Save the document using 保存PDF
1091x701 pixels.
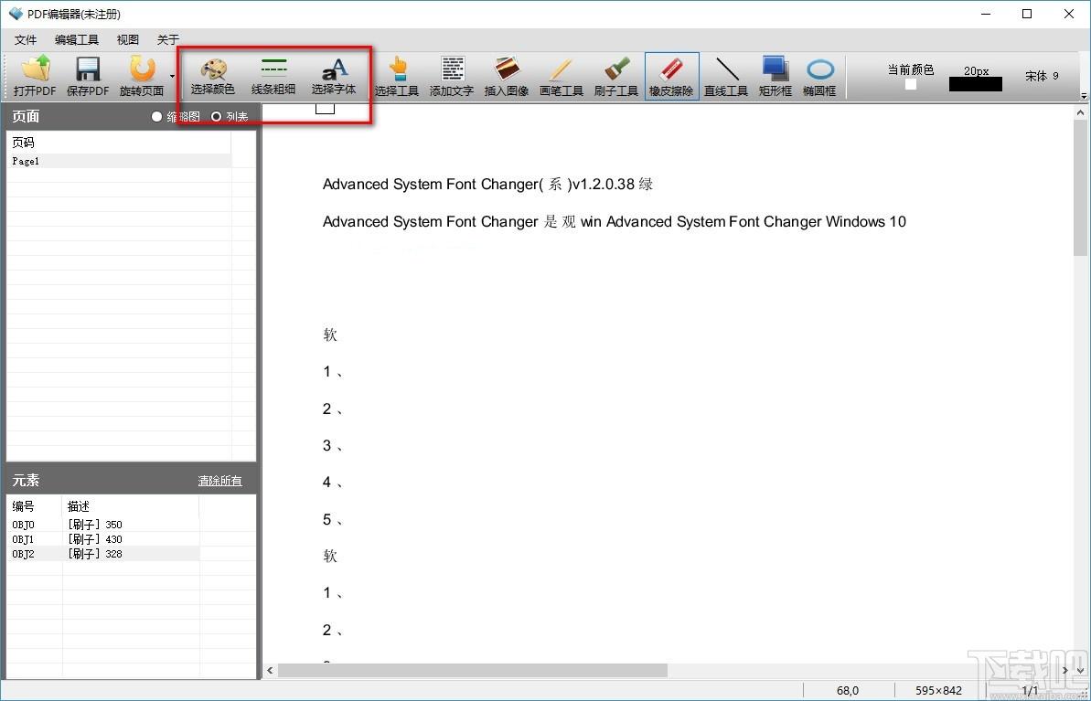coord(88,77)
